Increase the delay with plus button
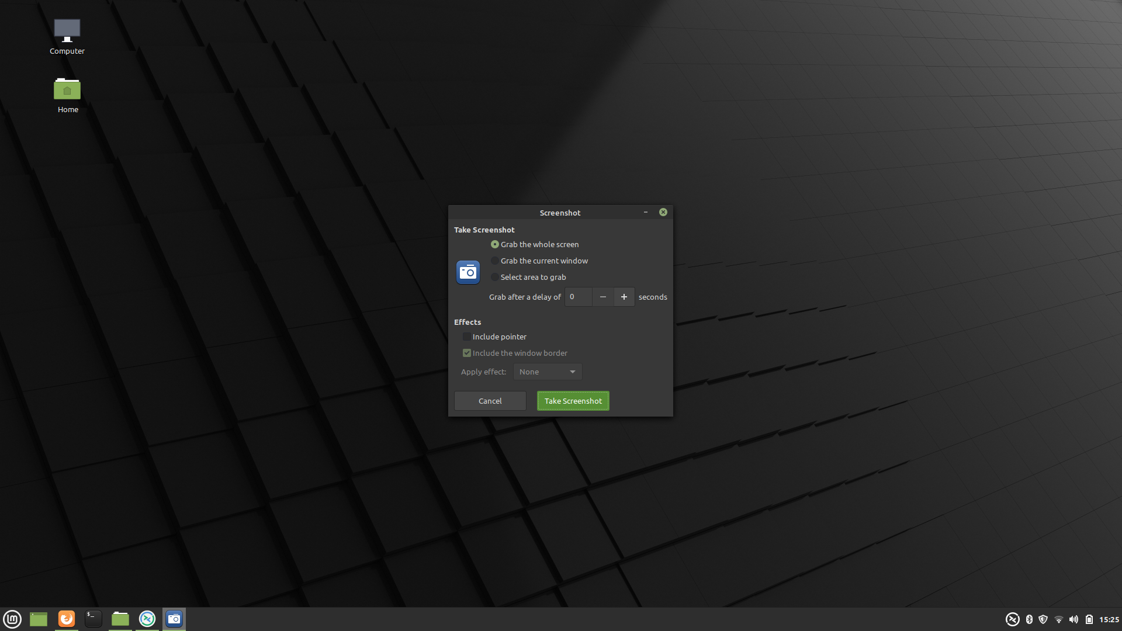Viewport: 1122px width, 631px height. tap(624, 297)
